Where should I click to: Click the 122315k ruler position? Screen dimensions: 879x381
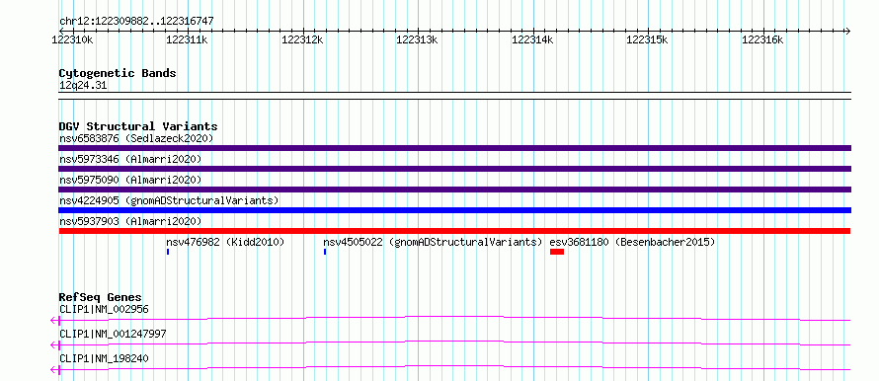pos(648,39)
